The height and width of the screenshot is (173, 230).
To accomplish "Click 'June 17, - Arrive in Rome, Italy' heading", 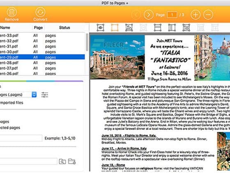I will [x=124, y=148].
